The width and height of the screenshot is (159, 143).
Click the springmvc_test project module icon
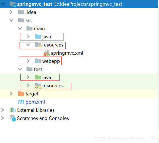(13, 4)
